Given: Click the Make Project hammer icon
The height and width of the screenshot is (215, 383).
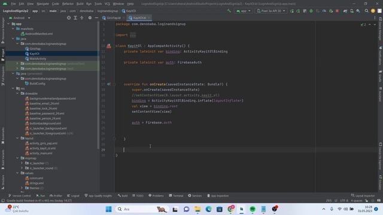Looking at the screenshot, I should coord(229,11).
